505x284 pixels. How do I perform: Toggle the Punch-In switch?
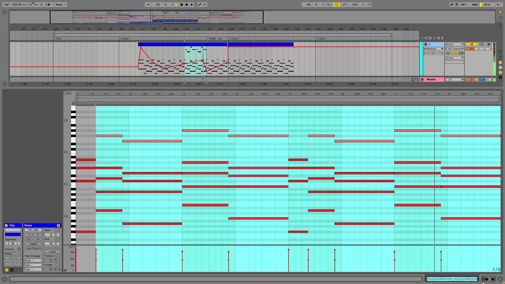329,4
